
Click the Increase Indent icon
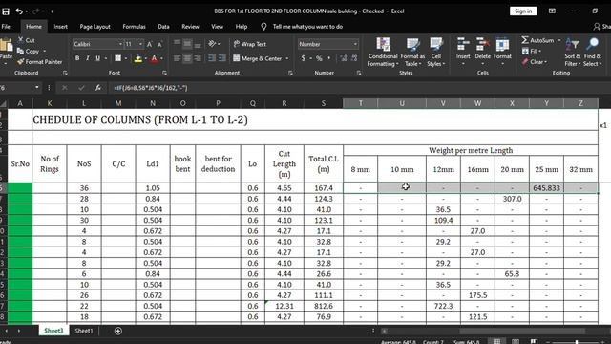click(x=222, y=58)
